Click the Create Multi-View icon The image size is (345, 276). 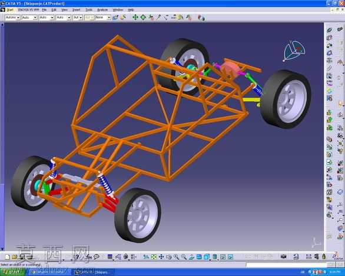199,257
